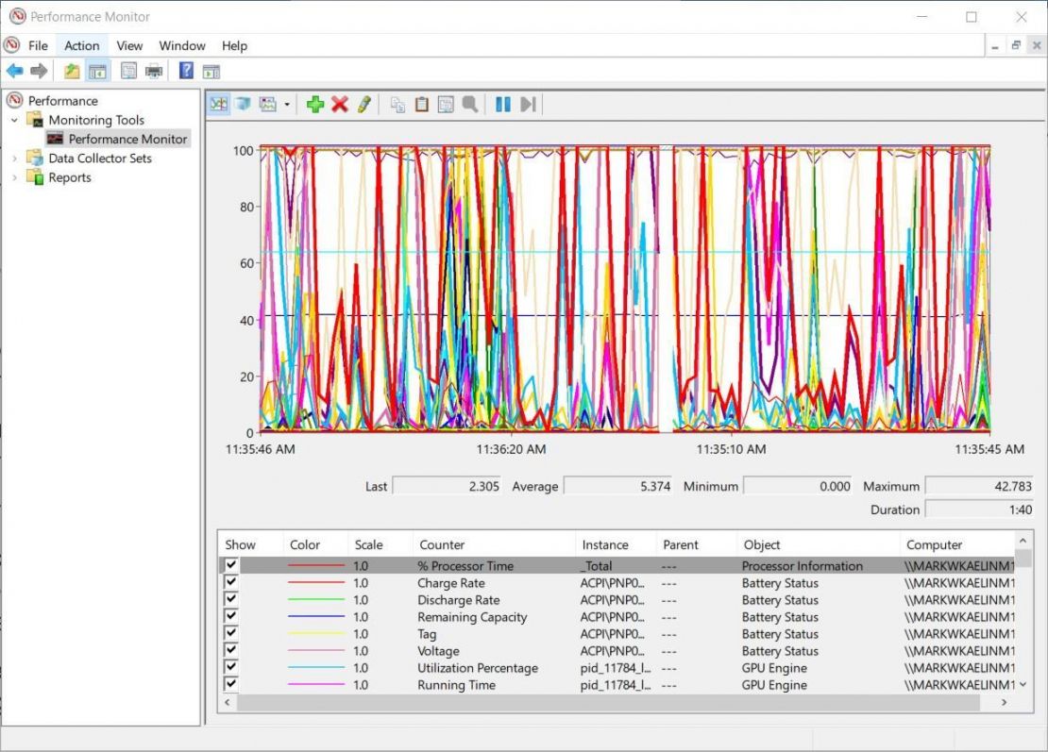Freeze the display using the pause icon
This screenshot has height=752, width=1048.
pos(502,104)
